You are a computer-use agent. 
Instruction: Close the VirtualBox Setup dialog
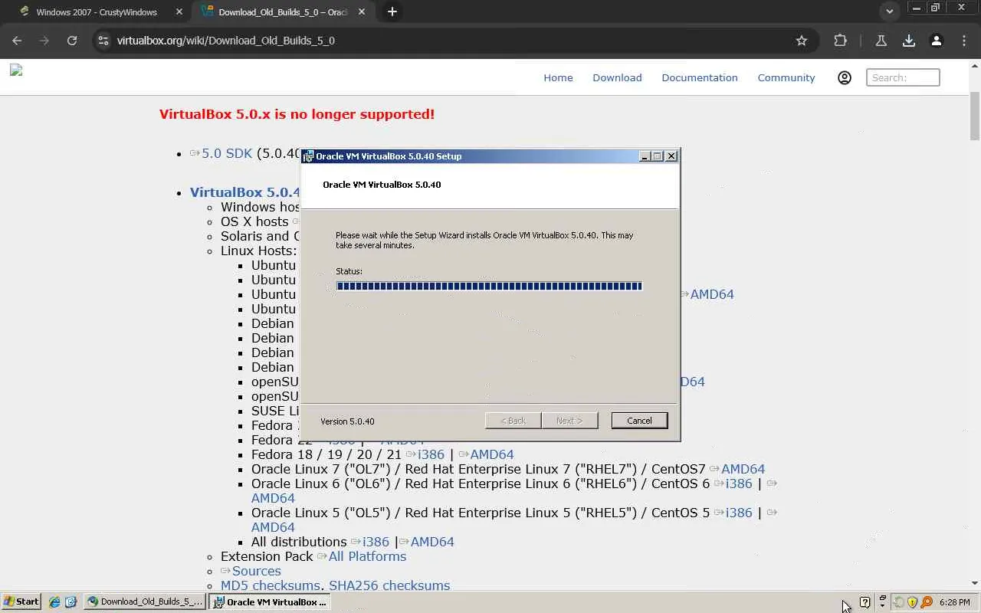(671, 156)
